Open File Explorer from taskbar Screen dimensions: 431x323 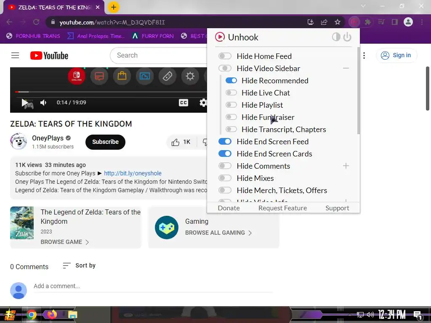pyautogui.click(x=72, y=315)
